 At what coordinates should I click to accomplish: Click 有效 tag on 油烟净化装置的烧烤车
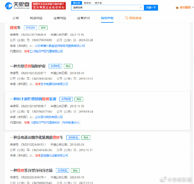coord(86,137)
